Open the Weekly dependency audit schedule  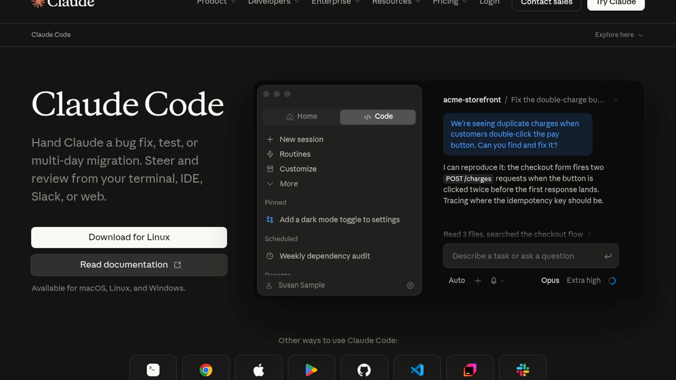(339, 256)
